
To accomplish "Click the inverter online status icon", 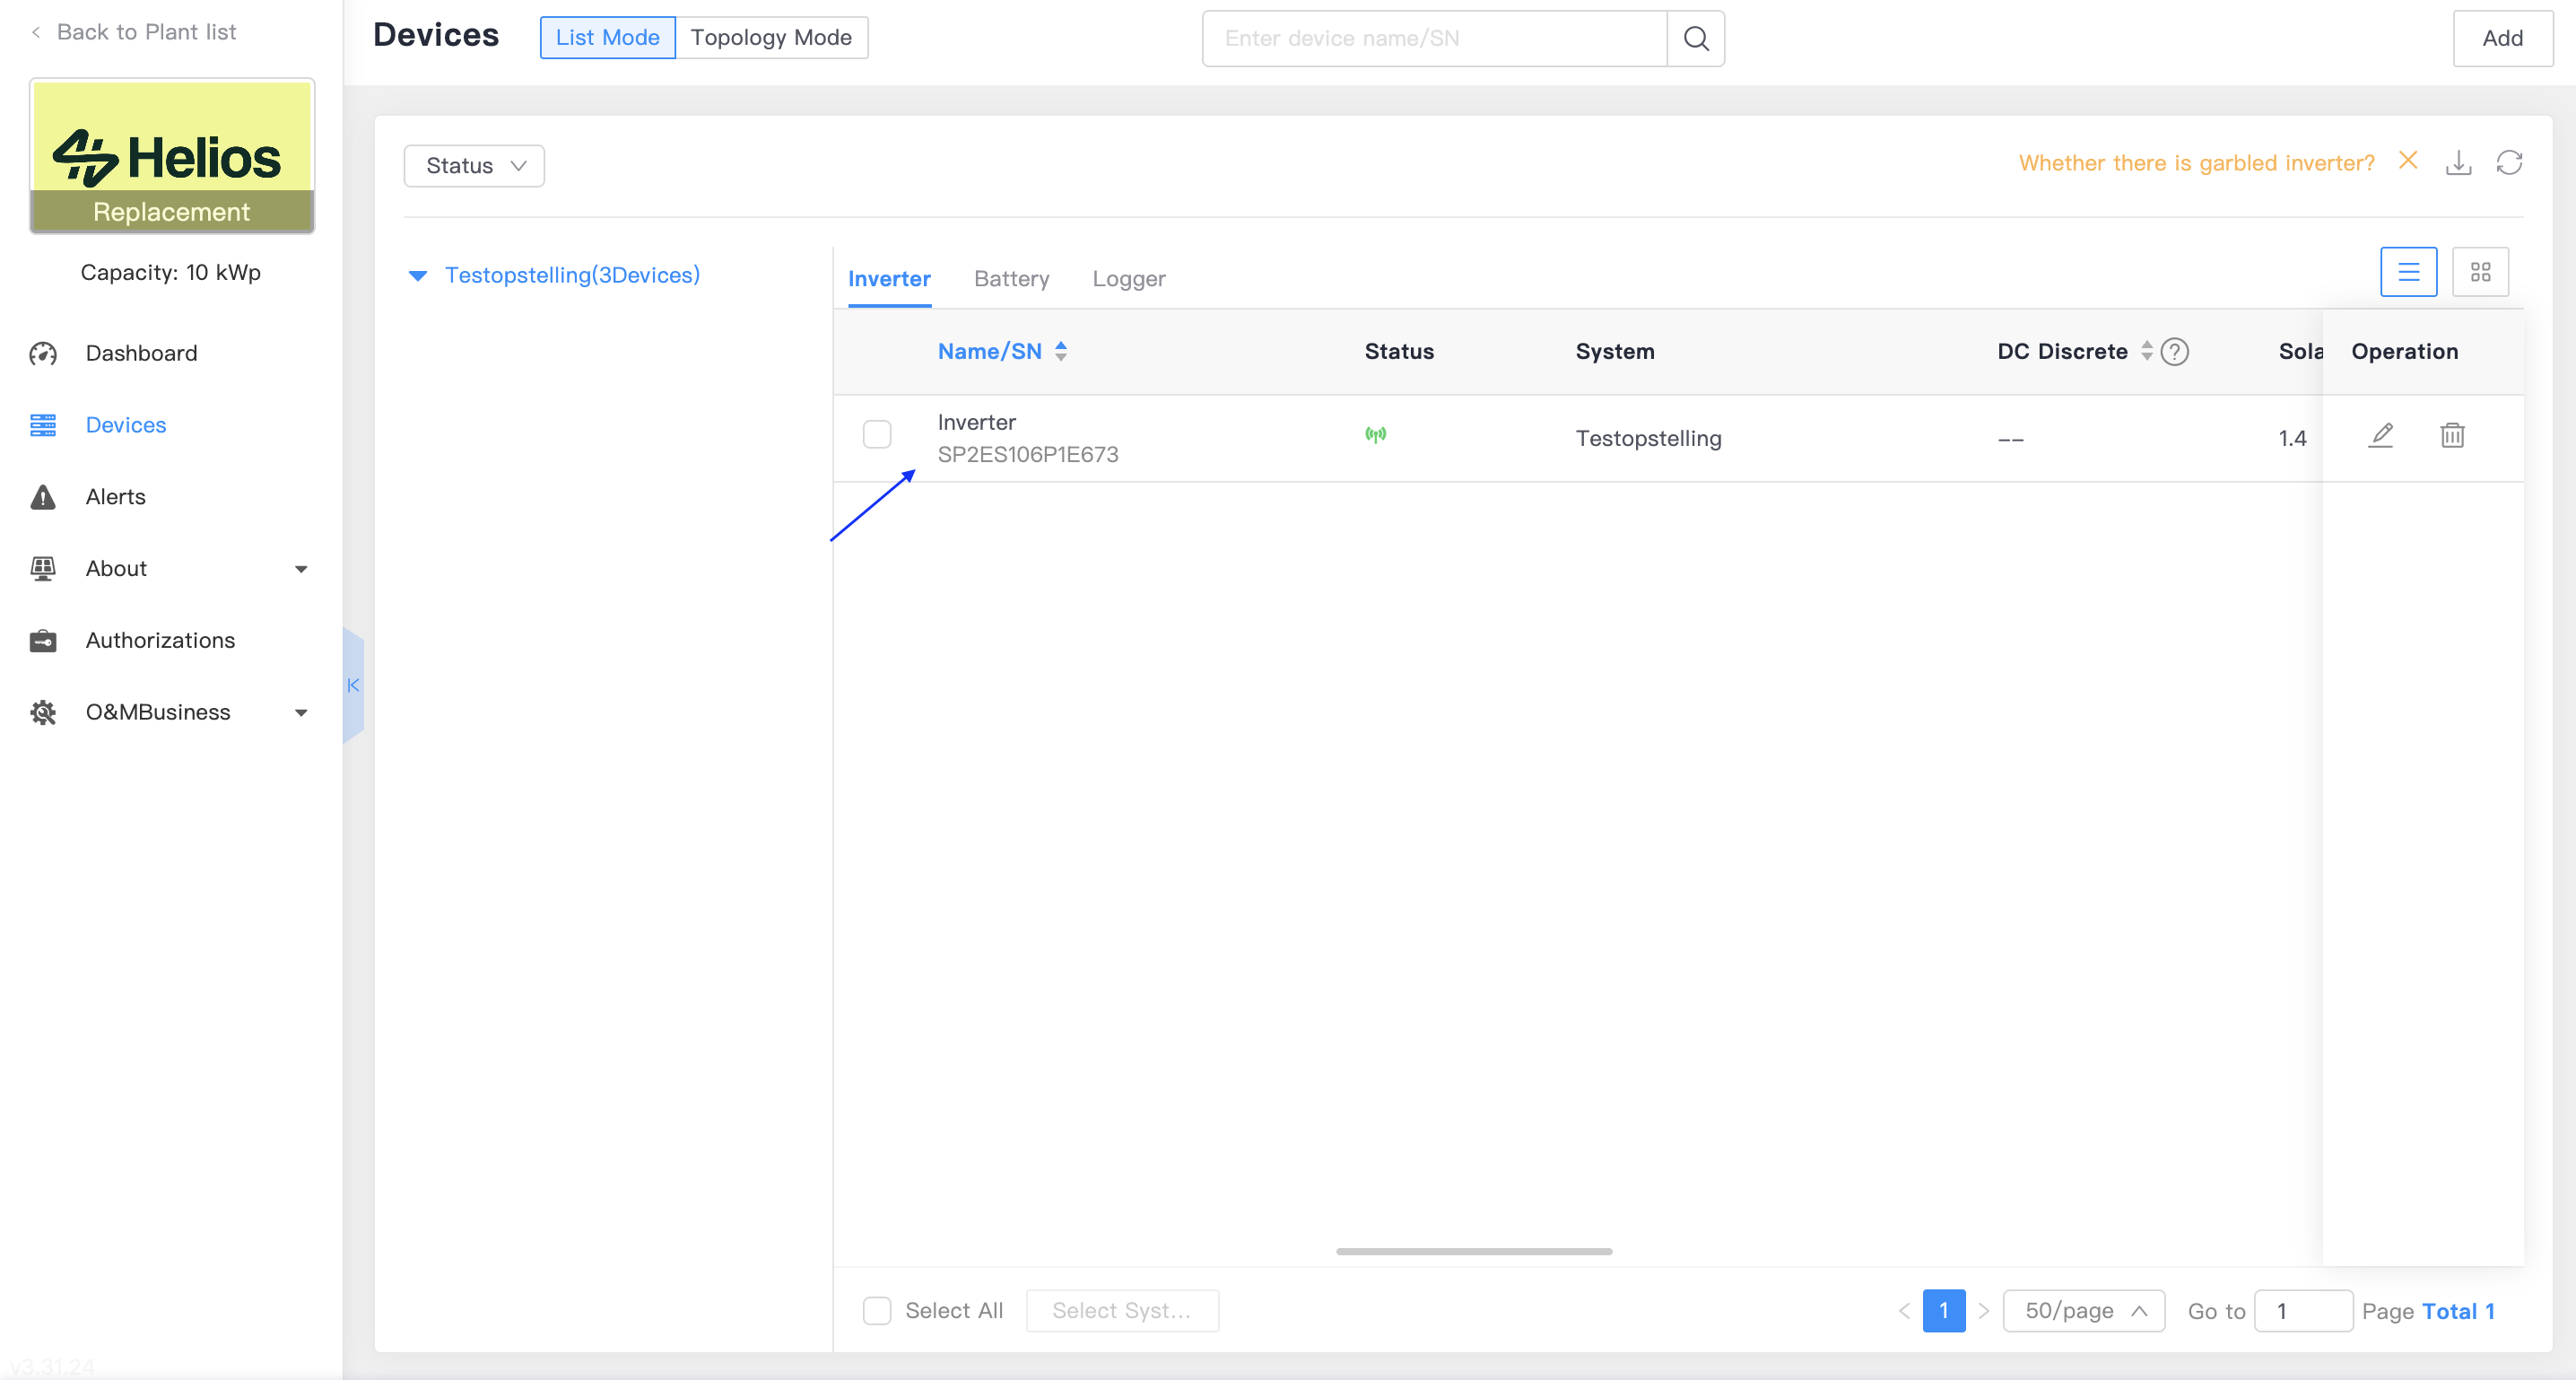I will tap(1376, 434).
